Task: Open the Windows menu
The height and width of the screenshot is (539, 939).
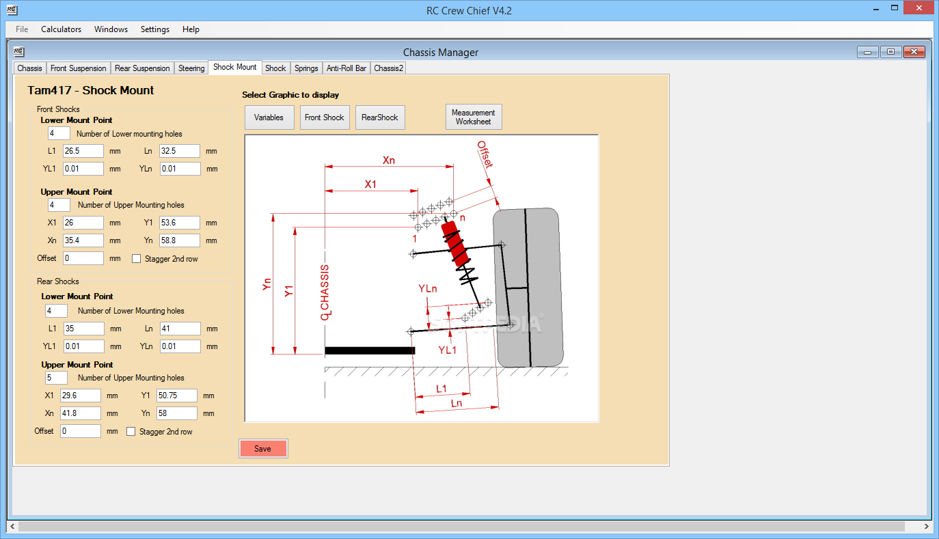Action: pyautogui.click(x=111, y=29)
